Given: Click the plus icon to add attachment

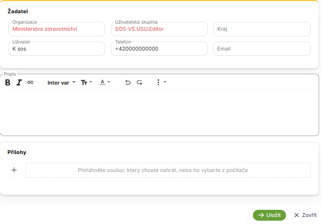Looking at the screenshot, I should point(14,170).
